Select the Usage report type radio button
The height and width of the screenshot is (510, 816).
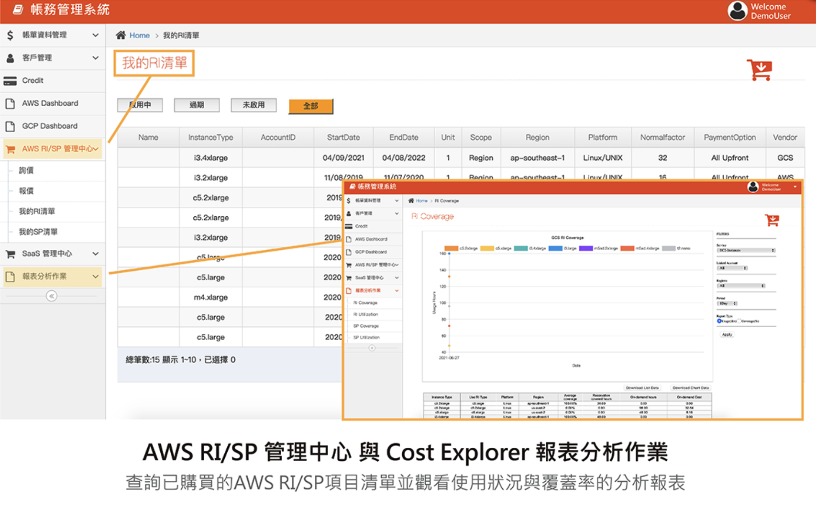pos(719,321)
